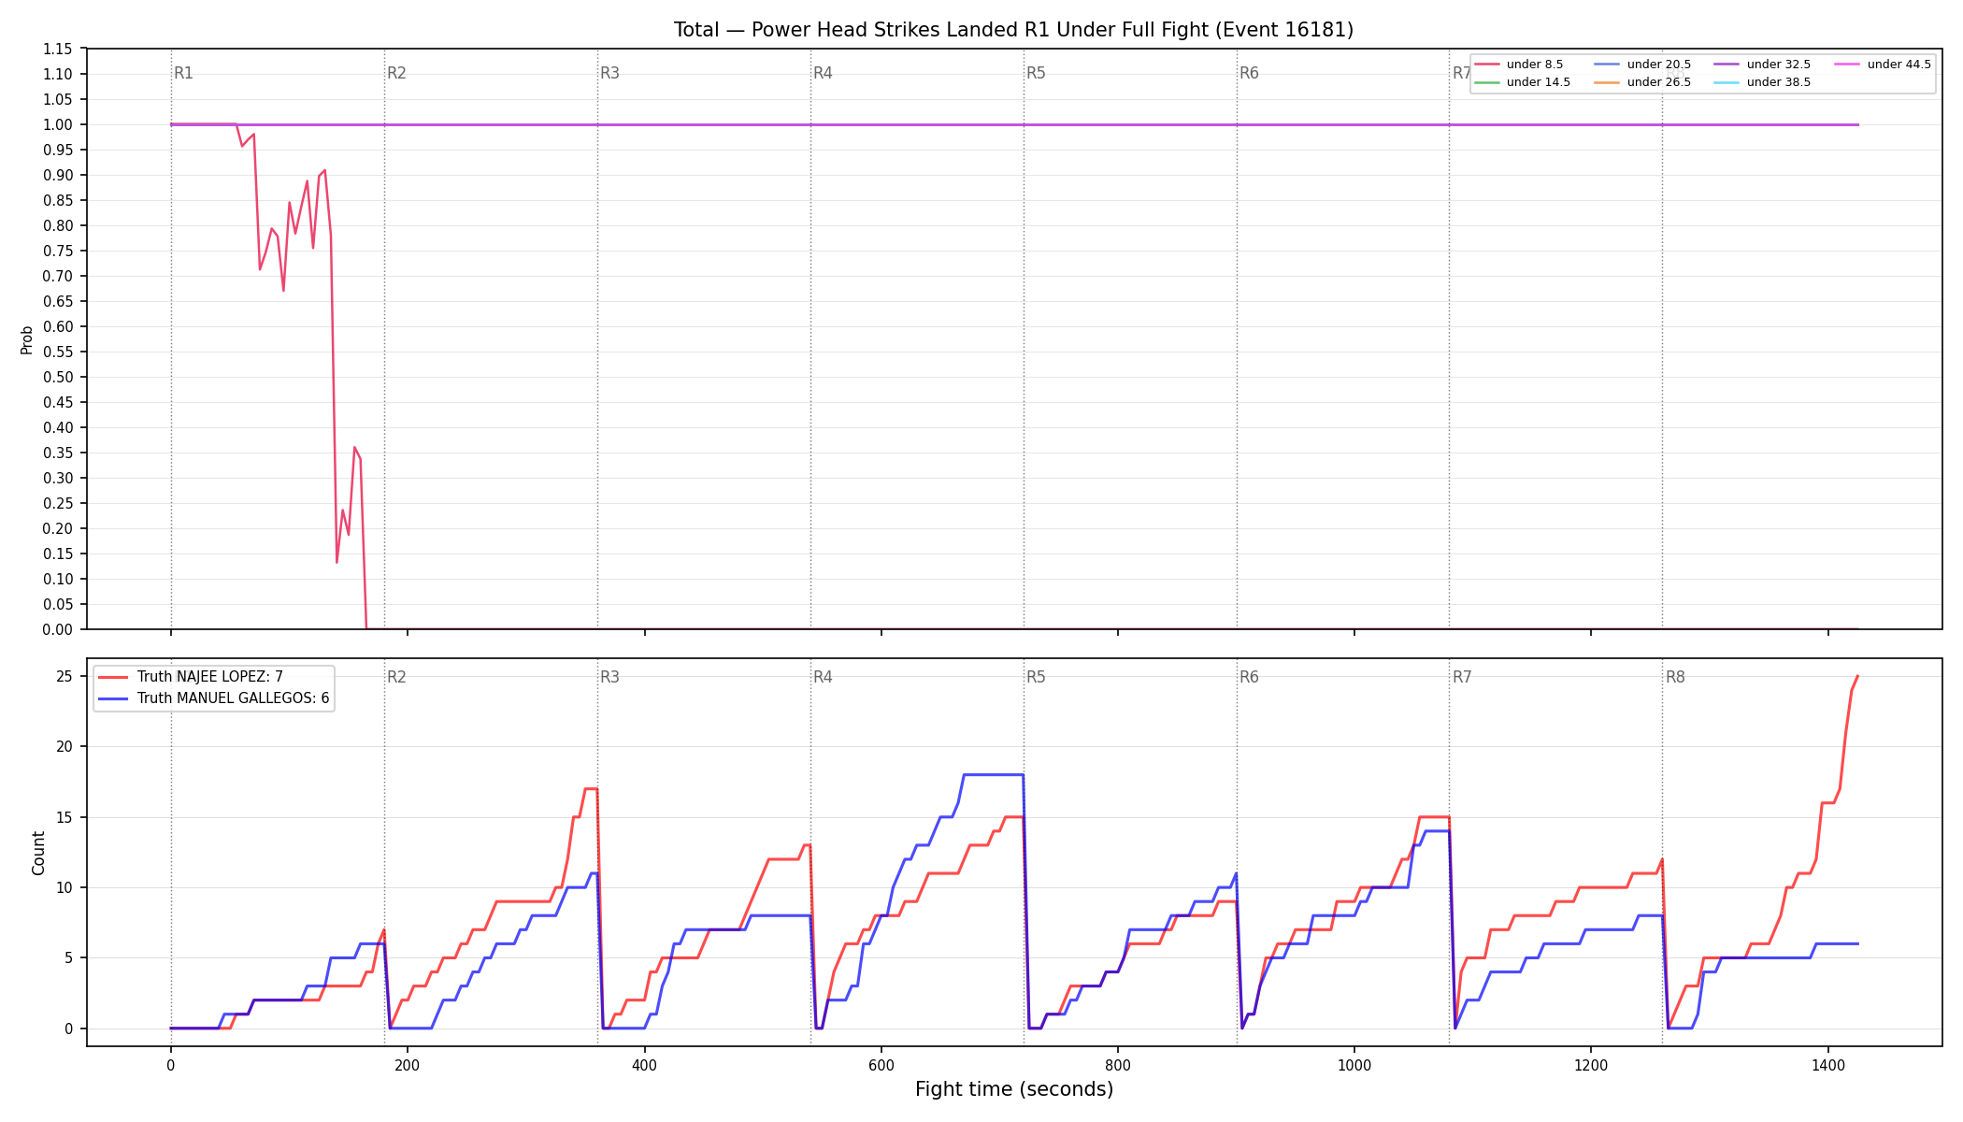Click the 5 tick on the Count axis

point(68,957)
